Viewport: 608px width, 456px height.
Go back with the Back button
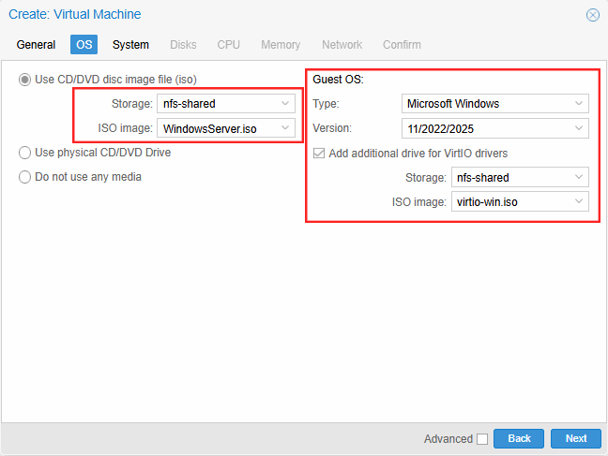[x=519, y=438]
